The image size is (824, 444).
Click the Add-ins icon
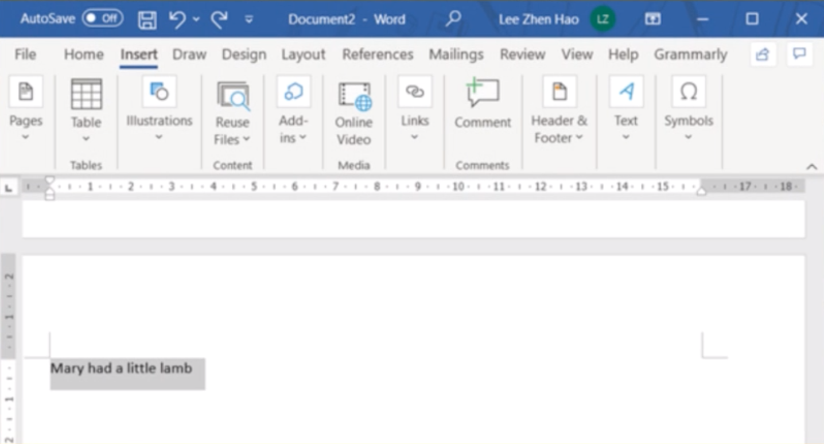coord(294,92)
